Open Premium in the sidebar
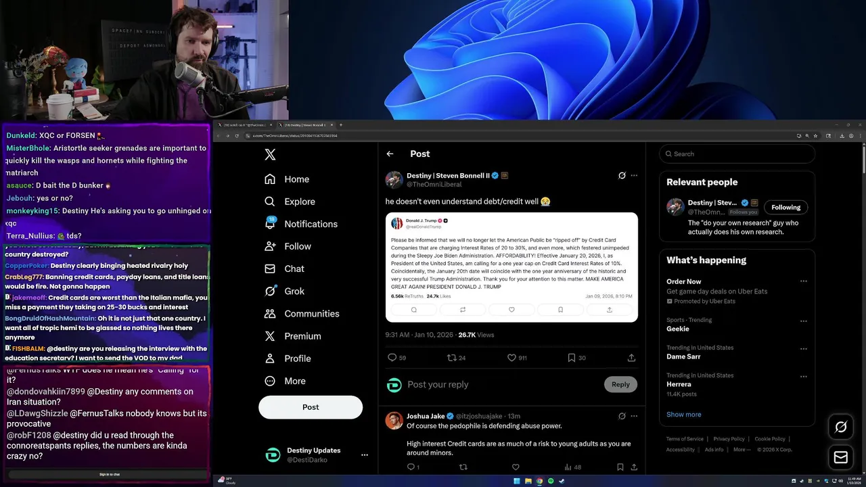The height and width of the screenshot is (487, 866). click(x=293, y=336)
